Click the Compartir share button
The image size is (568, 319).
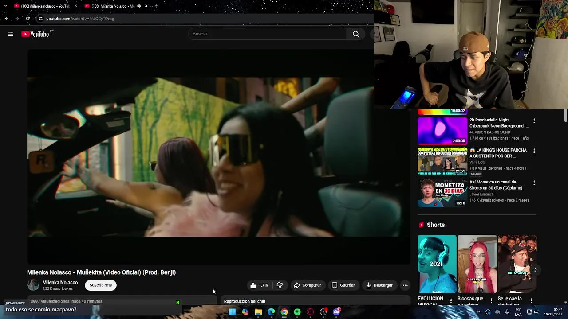coord(307,285)
